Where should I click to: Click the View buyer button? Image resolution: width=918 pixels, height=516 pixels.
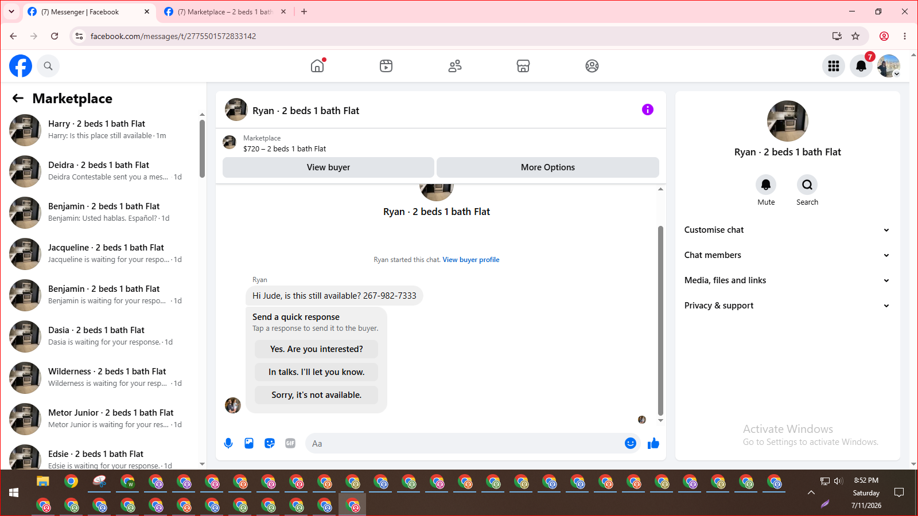coord(328,167)
